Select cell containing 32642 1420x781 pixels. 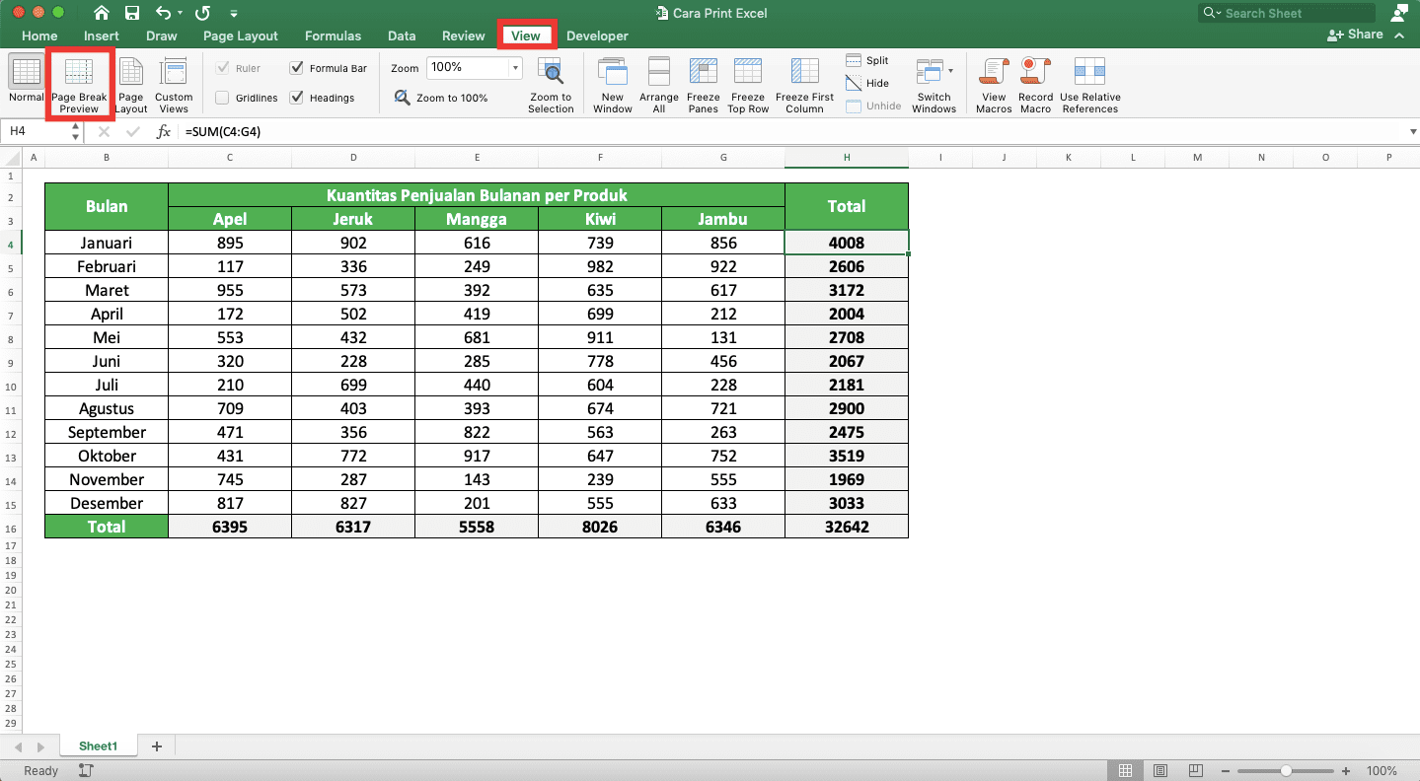coord(847,527)
